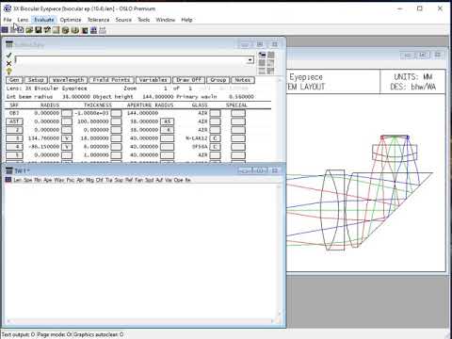452x339 pixels.
Task: Click the dotted grid icon ending the toolbar
Action: click(x=103, y=30)
